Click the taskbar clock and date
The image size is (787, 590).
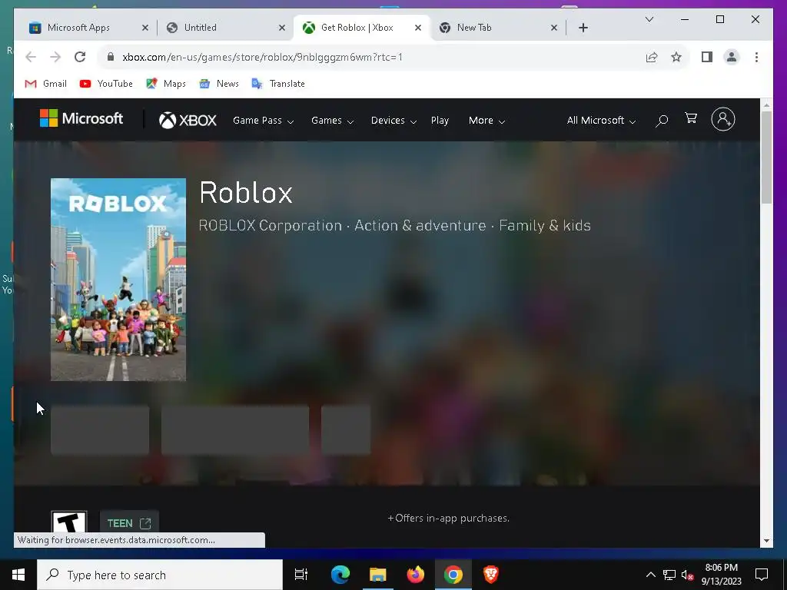click(x=721, y=575)
